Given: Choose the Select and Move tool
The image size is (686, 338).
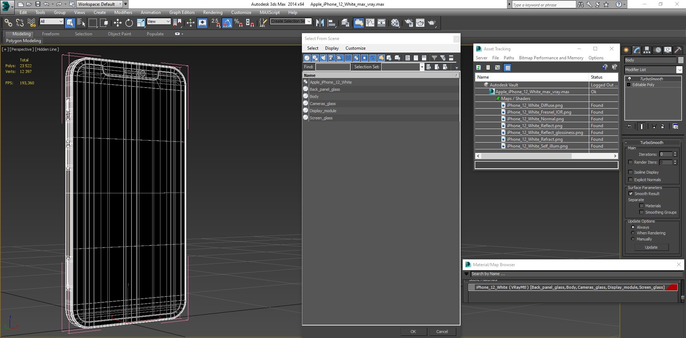Looking at the screenshot, I should pyautogui.click(x=118, y=23).
